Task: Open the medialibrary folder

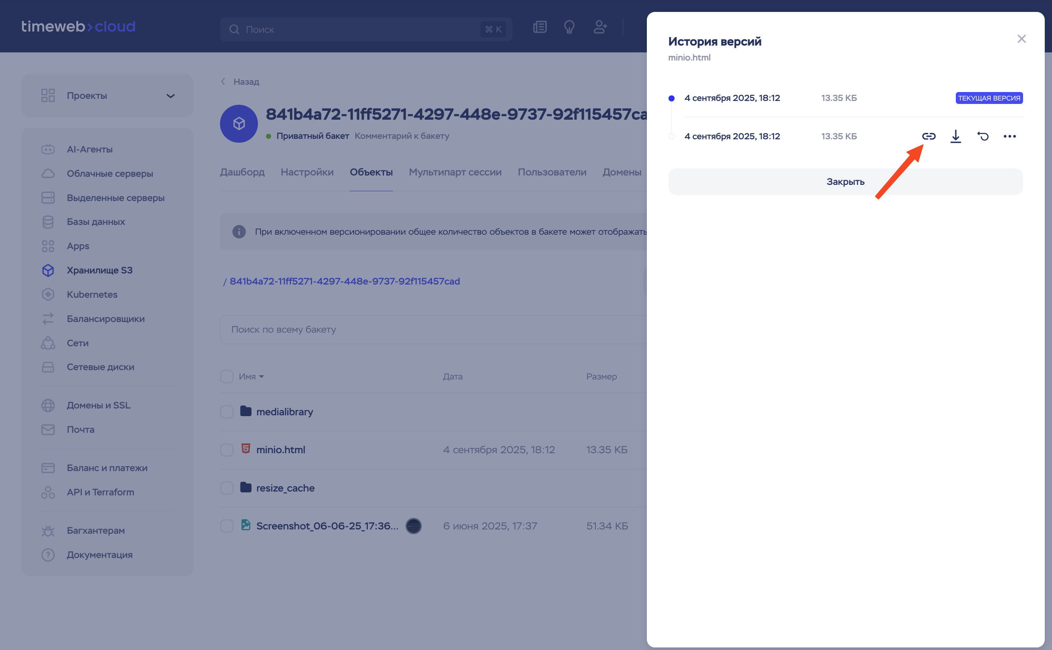Action: pos(284,412)
